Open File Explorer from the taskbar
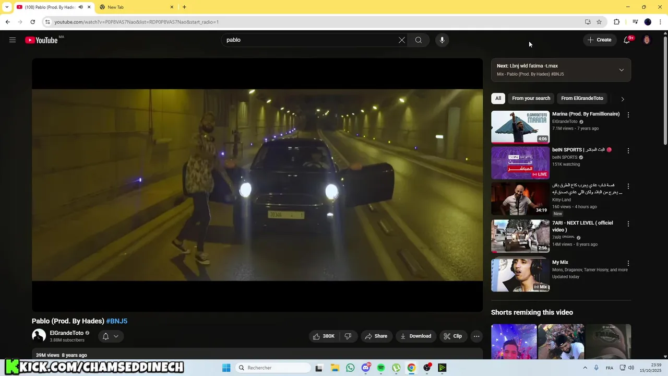 [335, 368]
